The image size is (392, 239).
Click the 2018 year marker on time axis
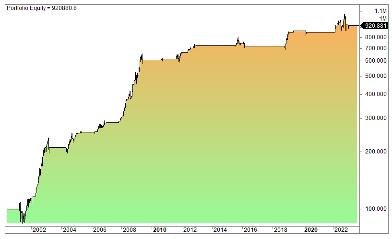click(x=281, y=230)
